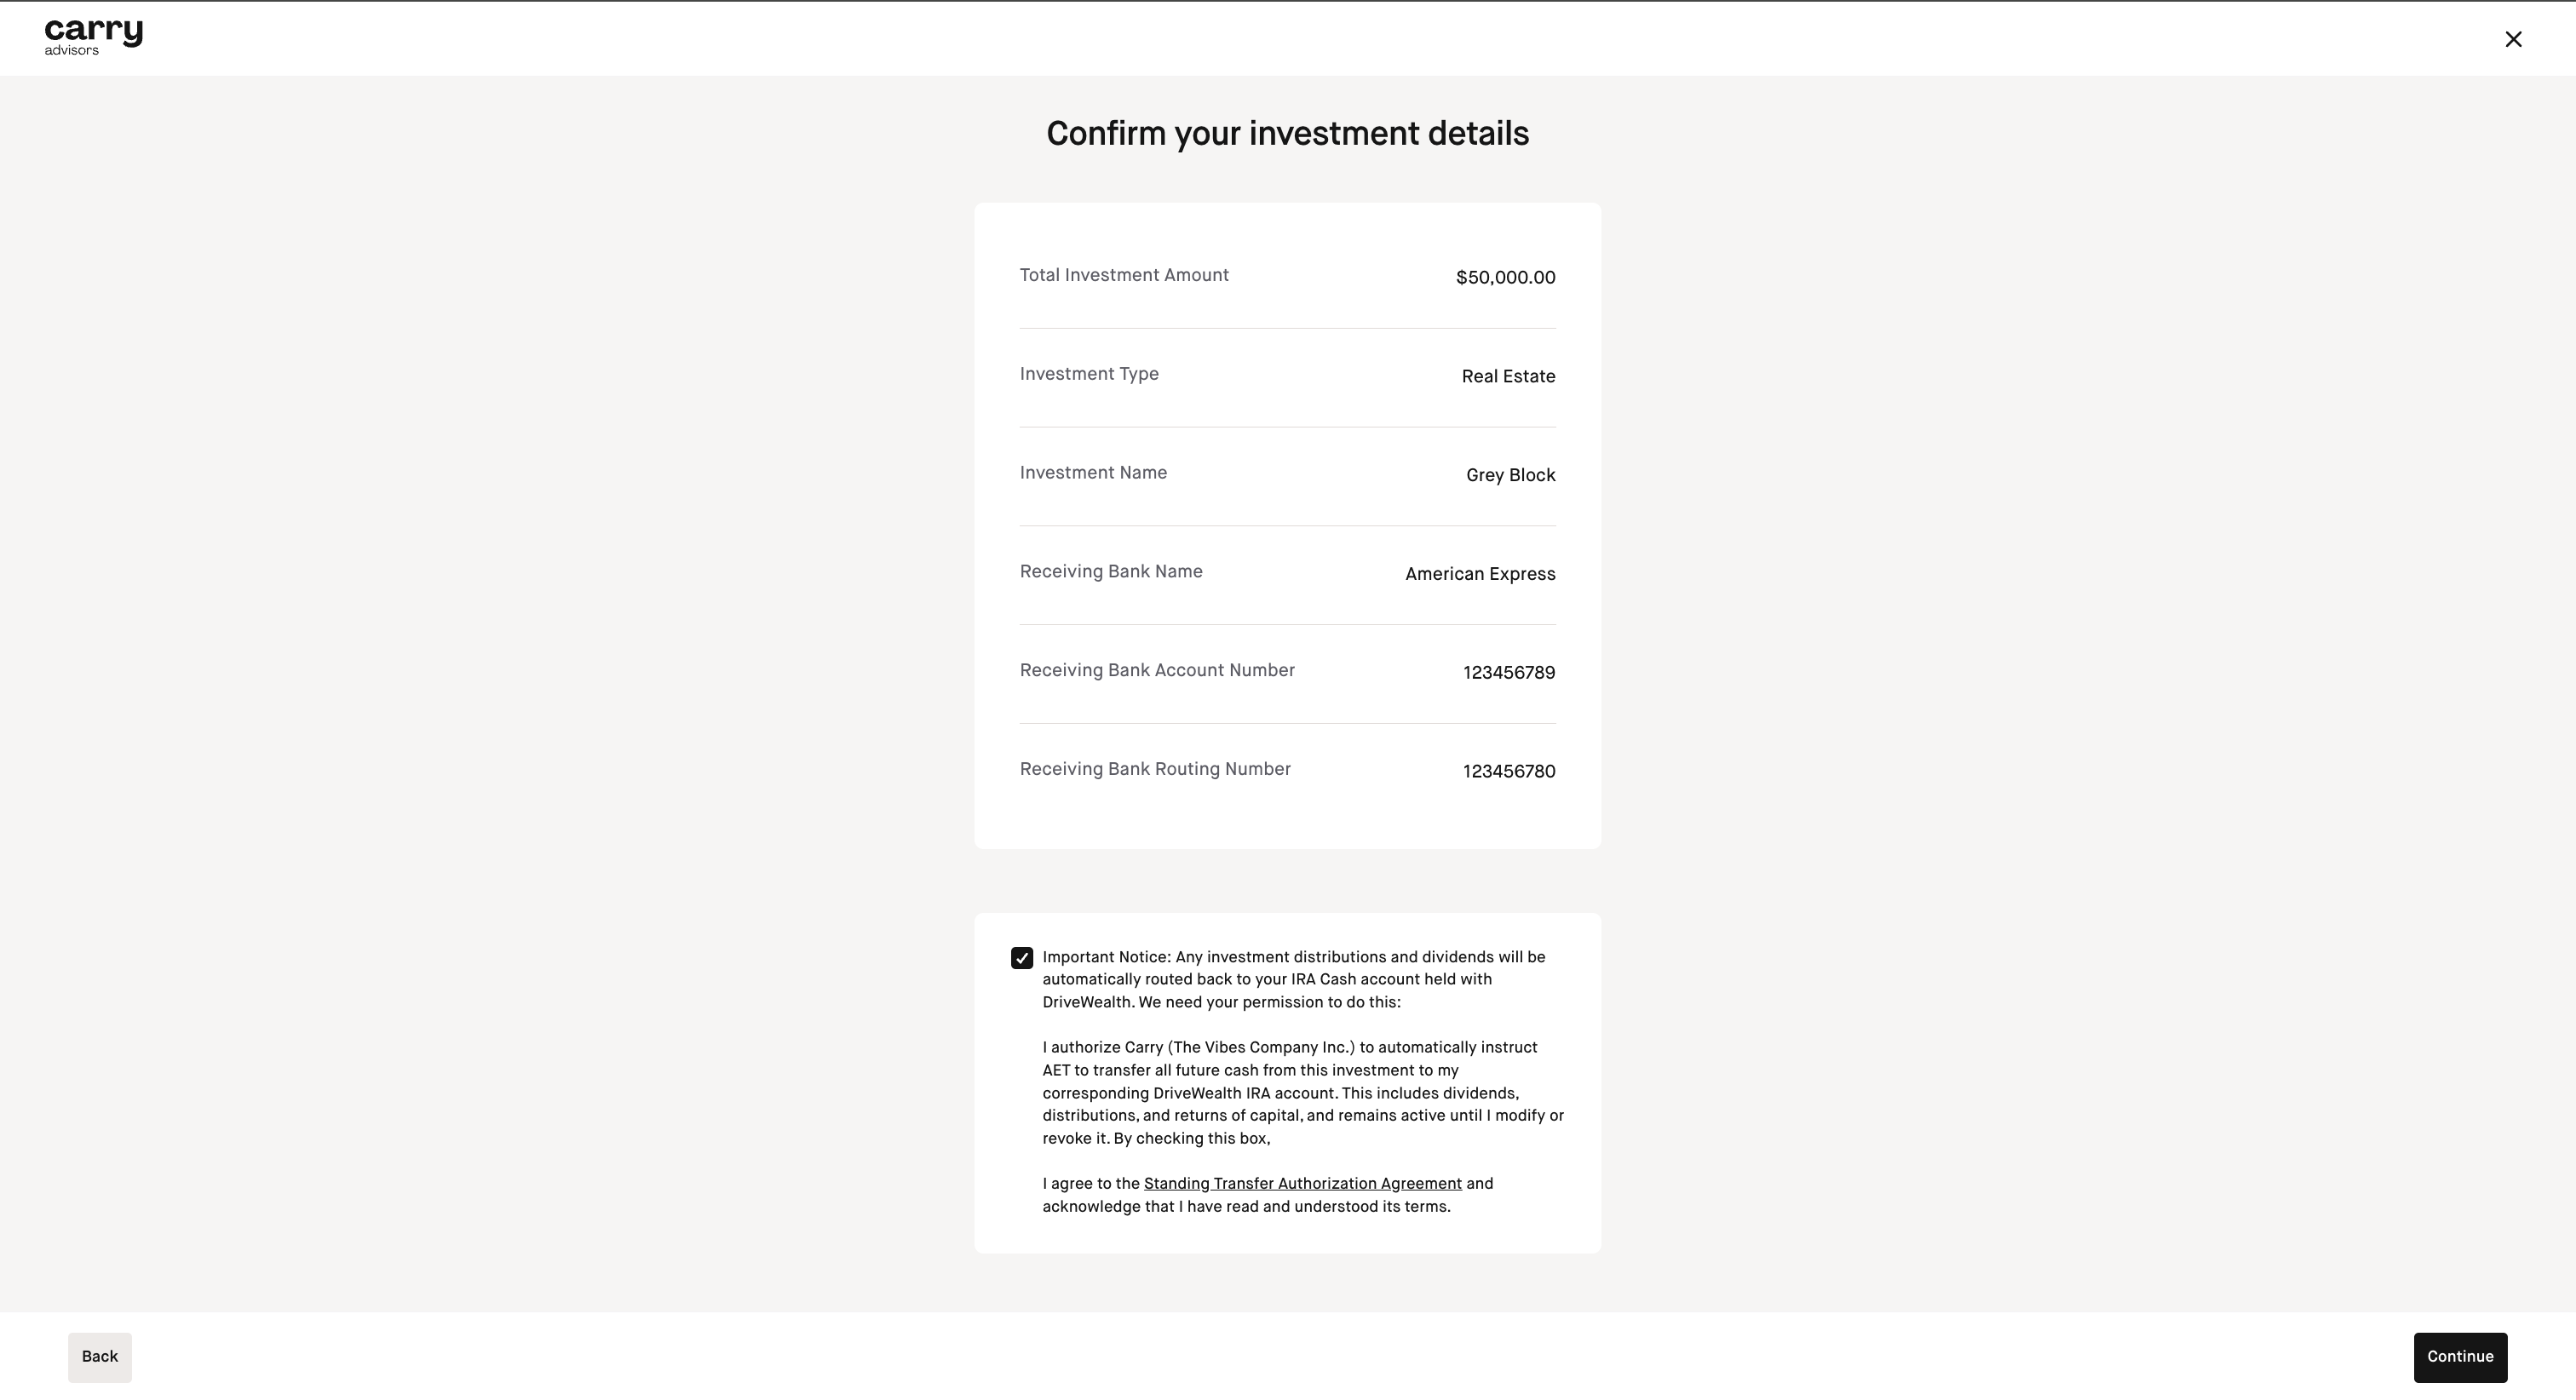
Task: Select the Grey Block investment name
Action: pos(1510,475)
